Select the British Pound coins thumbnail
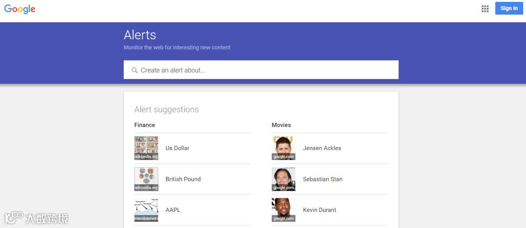The image size is (526, 228). (x=146, y=179)
